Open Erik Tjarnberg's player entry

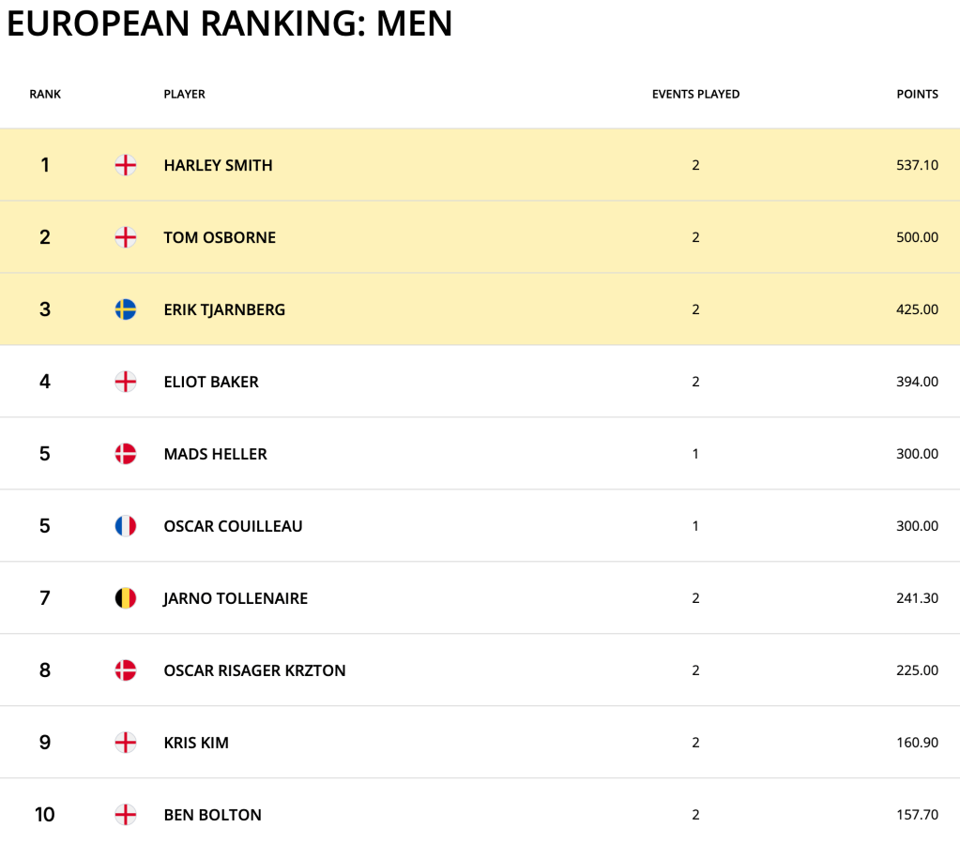tap(224, 309)
